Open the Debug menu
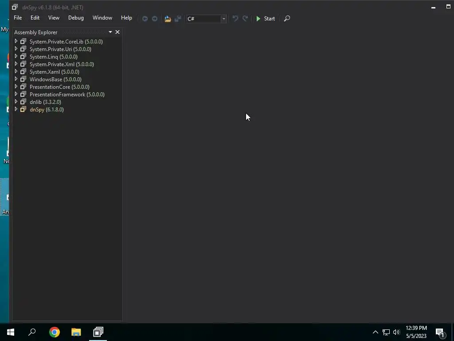The width and height of the screenshot is (454, 341). (76, 18)
